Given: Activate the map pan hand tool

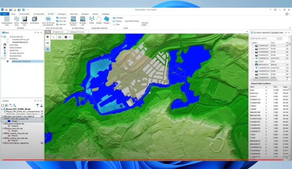Looking at the screenshot, I should 48,49.
